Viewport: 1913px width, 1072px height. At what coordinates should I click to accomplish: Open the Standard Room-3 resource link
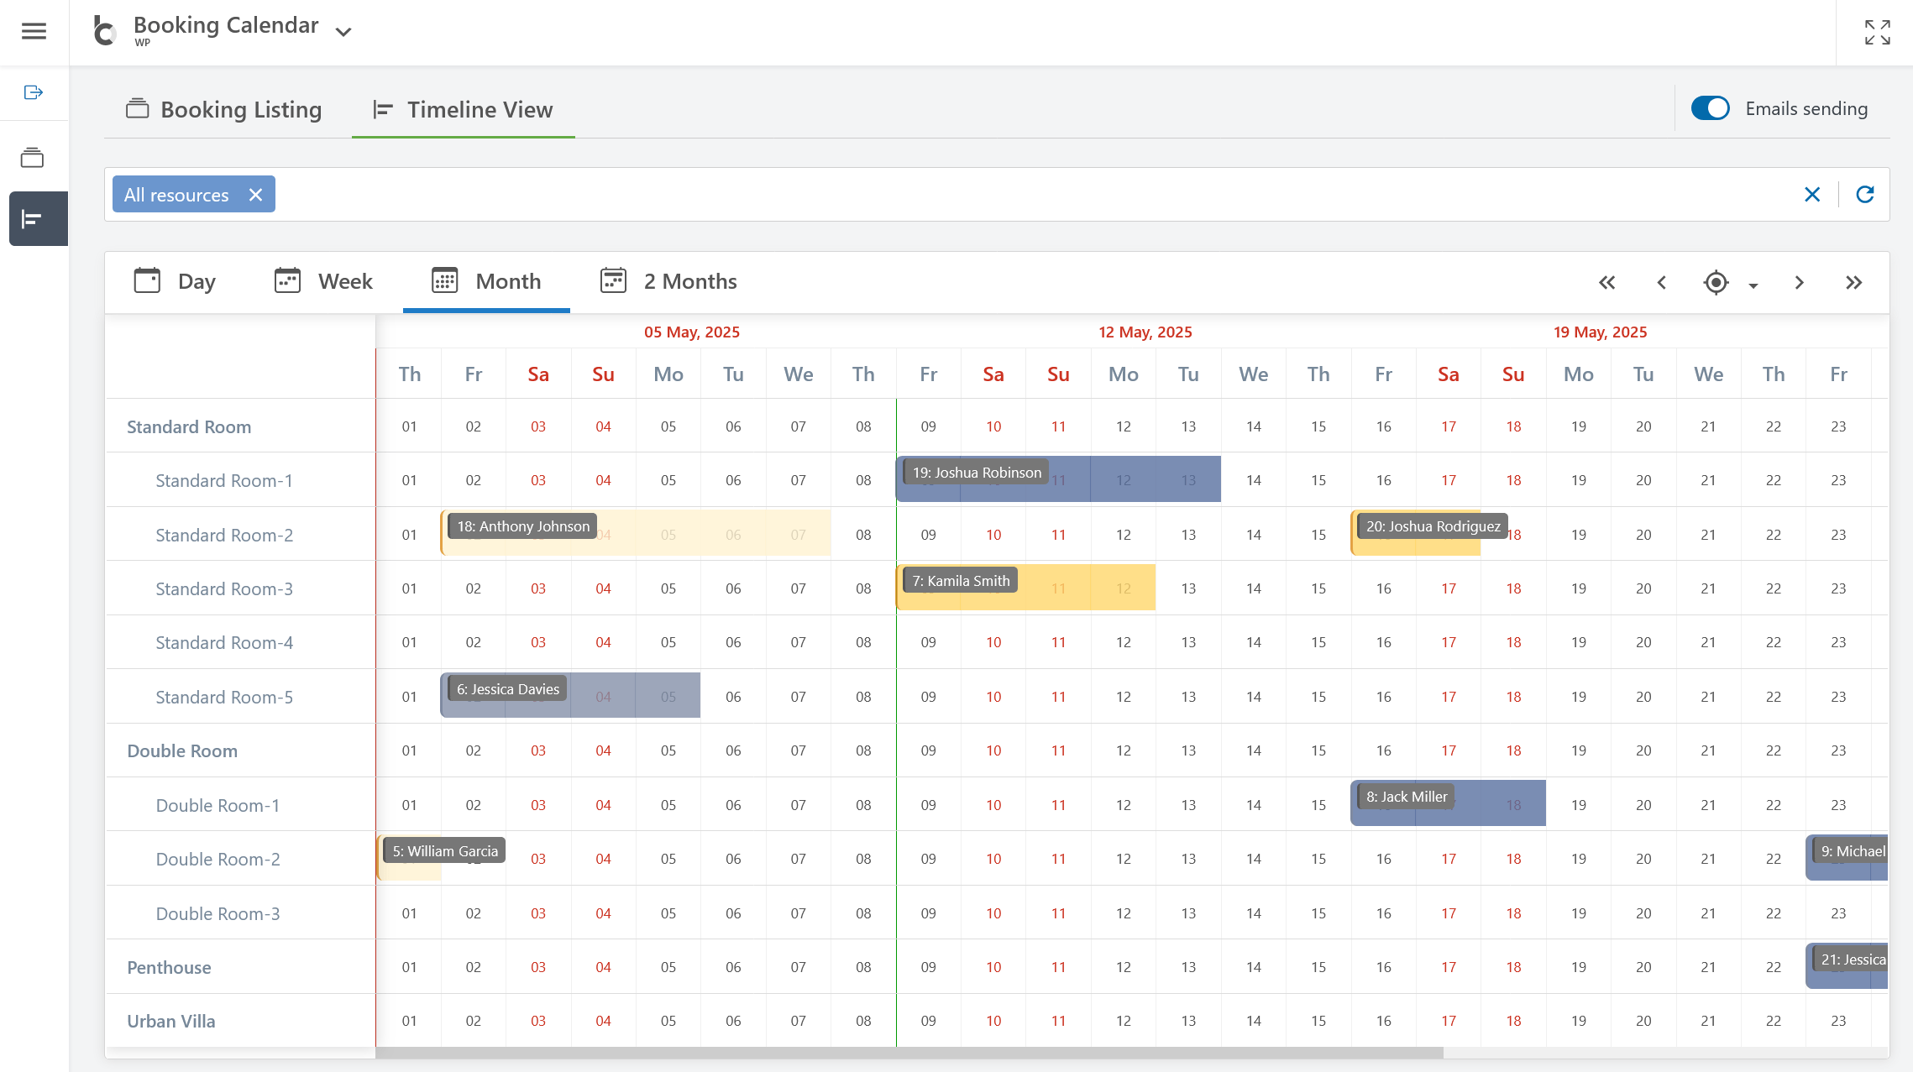[223, 588]
